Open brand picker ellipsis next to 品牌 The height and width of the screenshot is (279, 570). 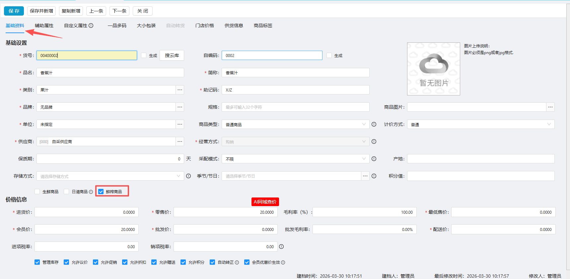pyautogui.click(x=179, y=107)
